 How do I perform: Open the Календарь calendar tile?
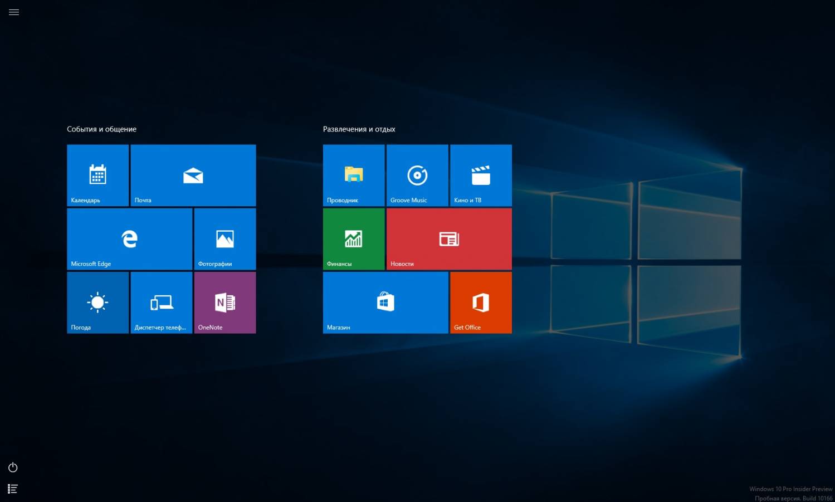coord(98,176)
